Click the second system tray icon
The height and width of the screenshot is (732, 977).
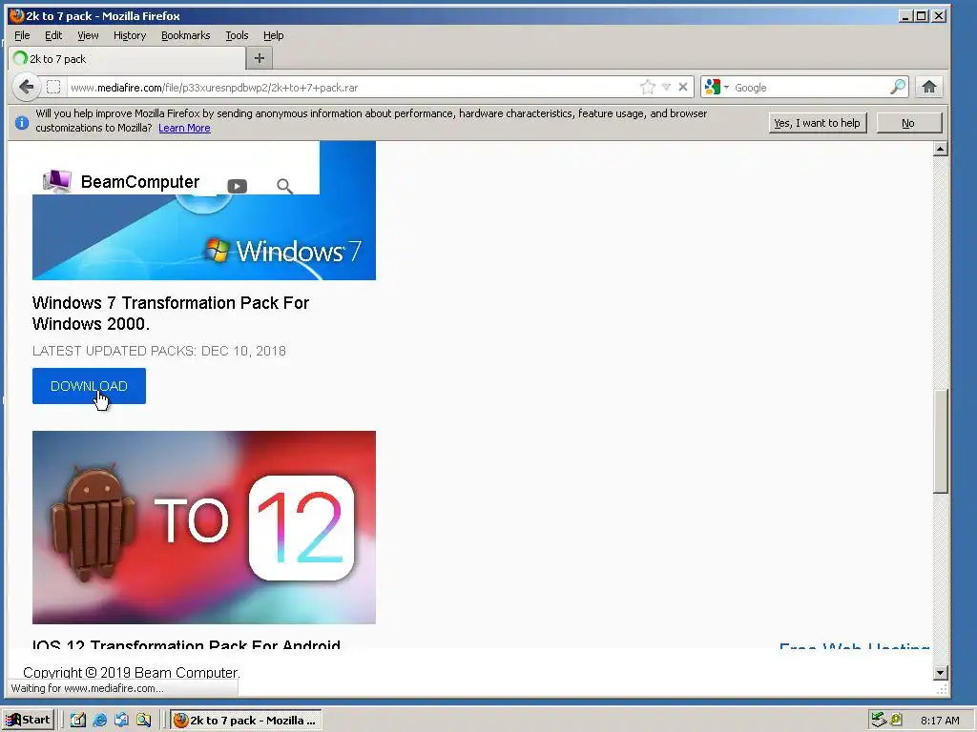(x=895, y=720)
